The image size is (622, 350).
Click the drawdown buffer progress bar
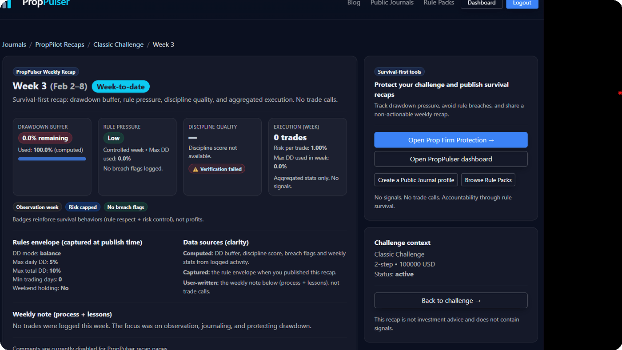point(52,159)
